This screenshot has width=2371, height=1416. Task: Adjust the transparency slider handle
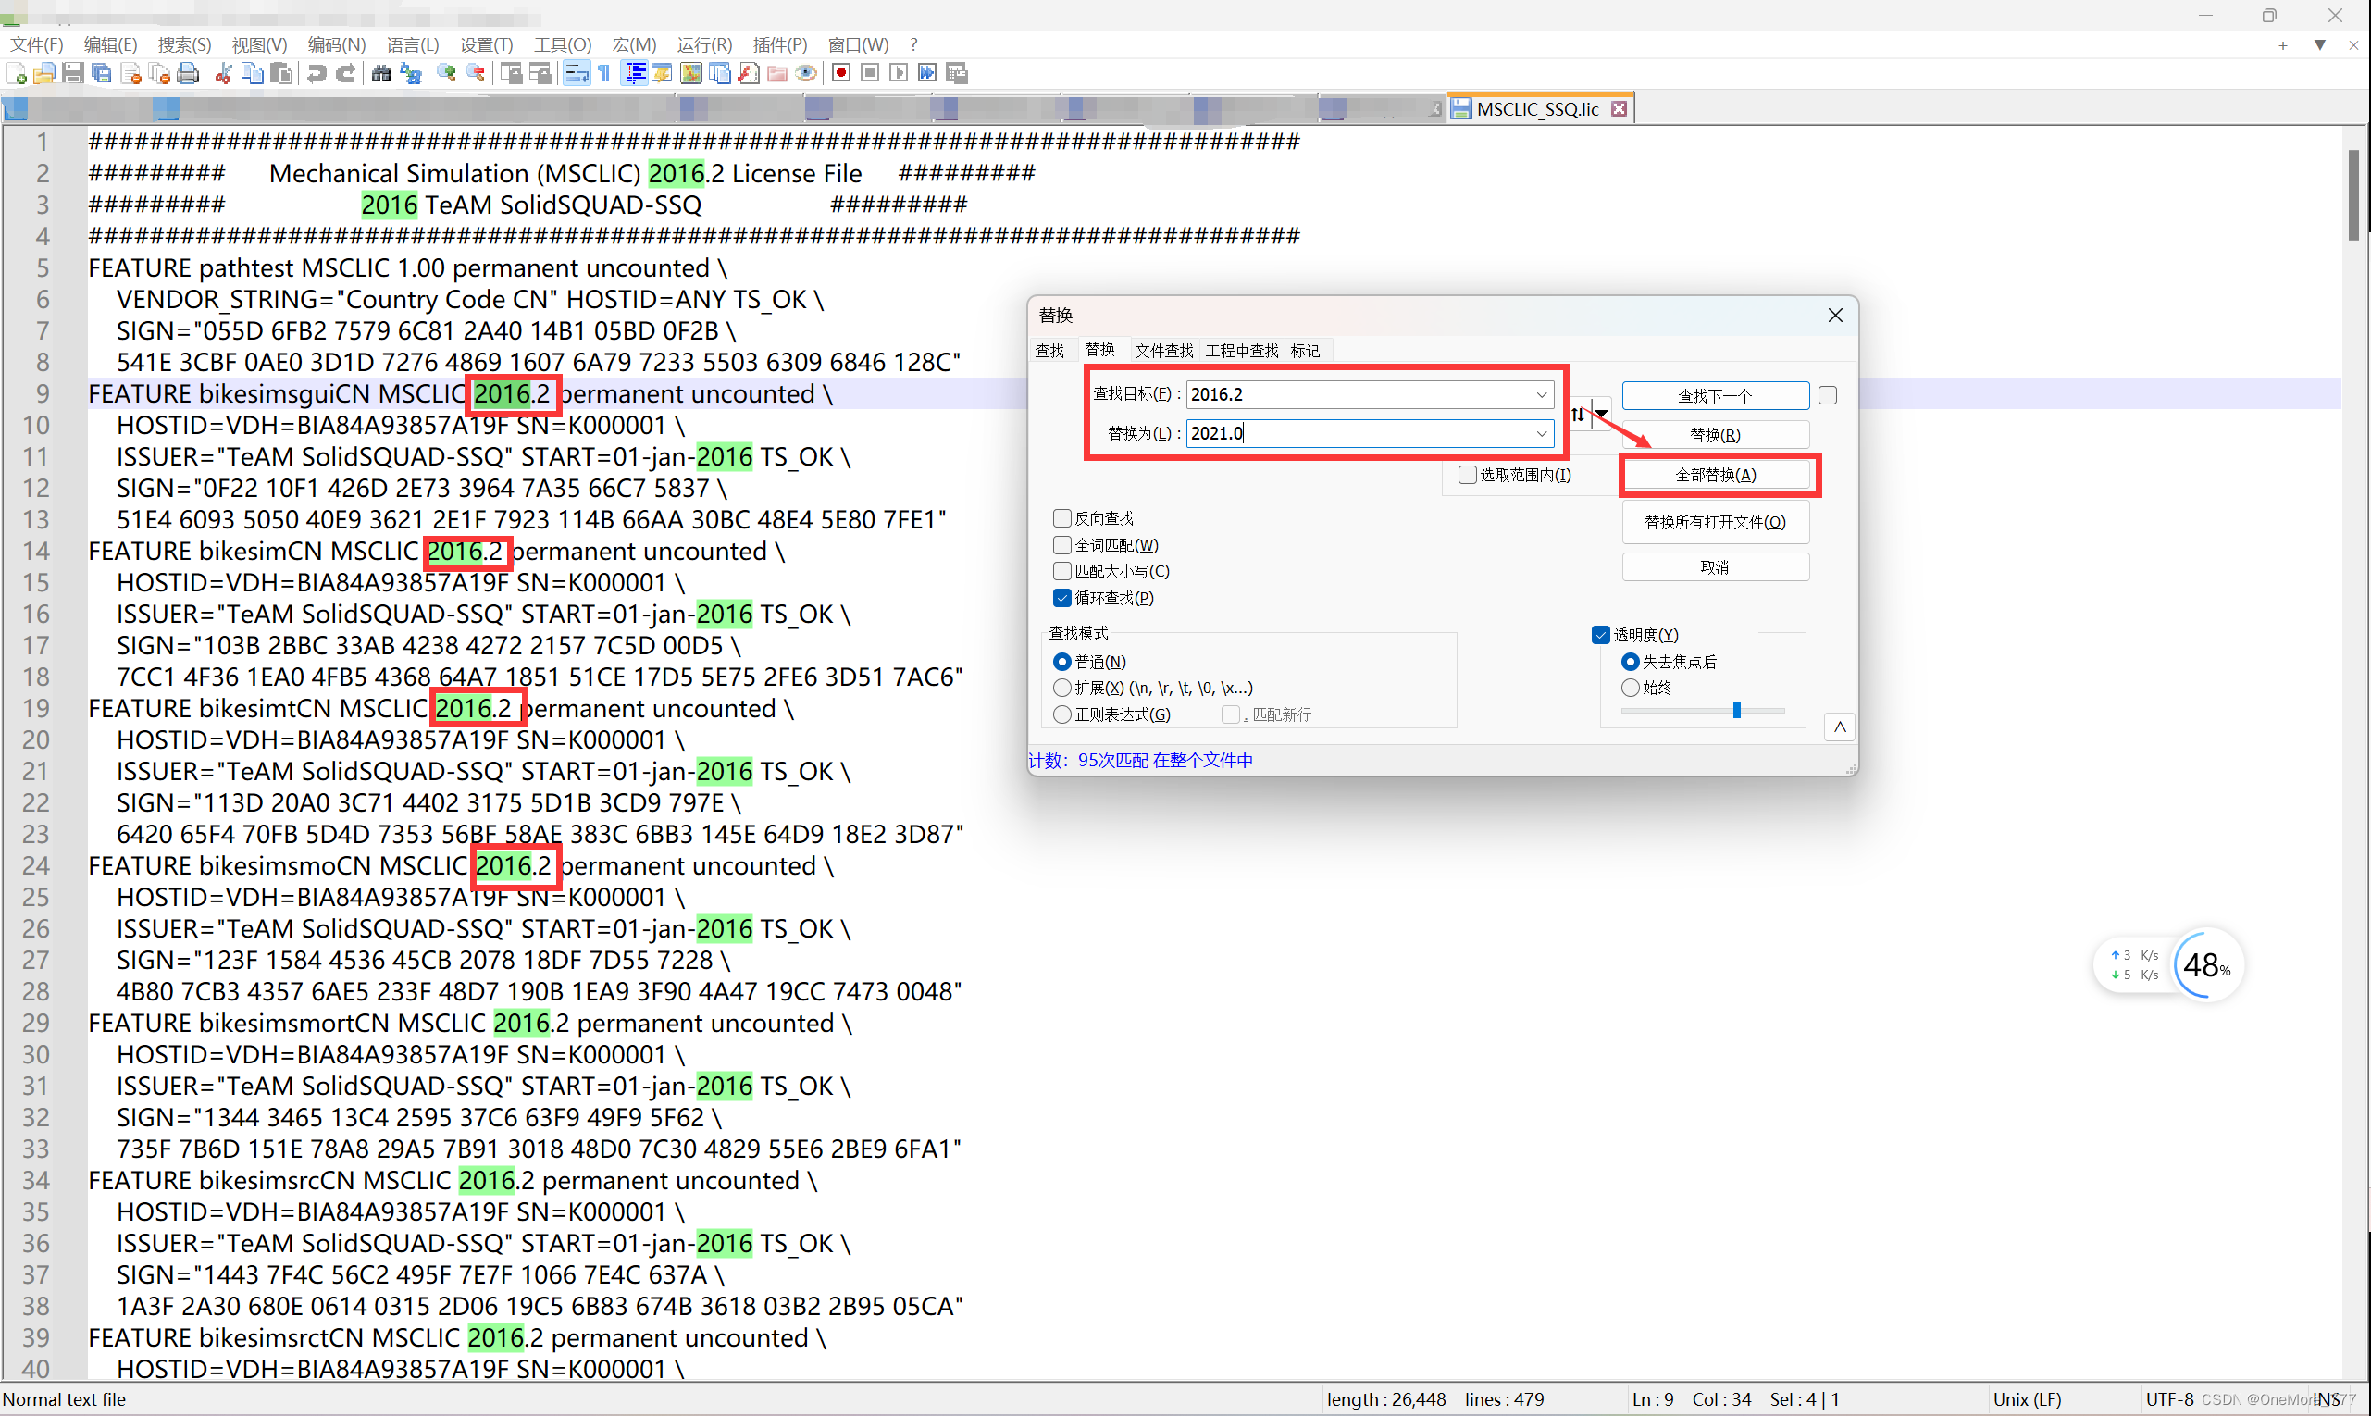(1736, 711)
